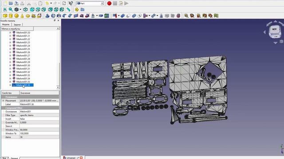Viewport: 284px width, 159px height.
Task: Create a Sphere primitive
Action: coord(16,16)
